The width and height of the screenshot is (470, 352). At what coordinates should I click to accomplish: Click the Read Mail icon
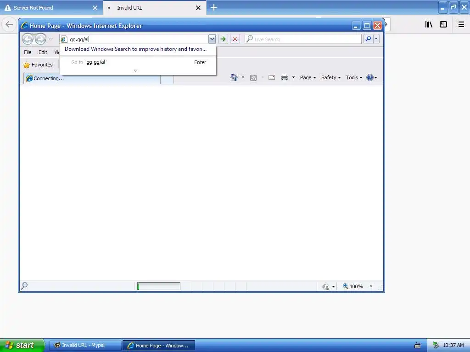click(272, 78)
